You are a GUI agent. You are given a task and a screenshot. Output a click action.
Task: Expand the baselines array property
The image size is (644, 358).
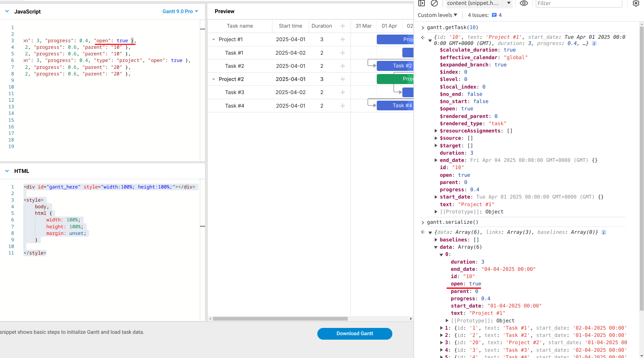click(x=436, y=240)
